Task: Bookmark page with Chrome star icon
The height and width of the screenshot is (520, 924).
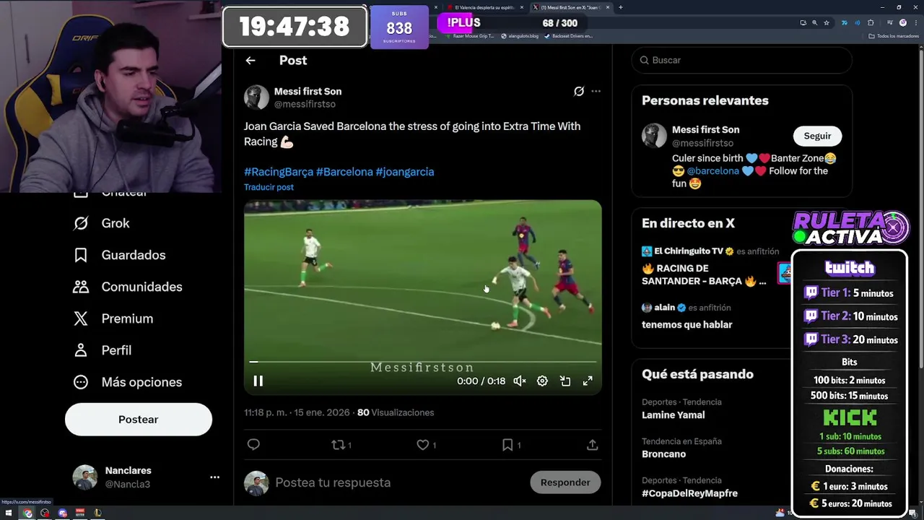Action: (827, 22)
